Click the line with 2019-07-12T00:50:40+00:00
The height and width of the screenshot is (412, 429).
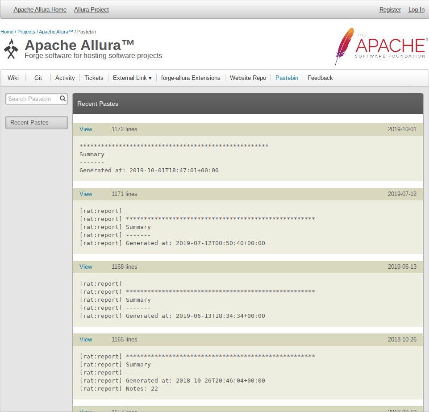[x=172, y=243]
